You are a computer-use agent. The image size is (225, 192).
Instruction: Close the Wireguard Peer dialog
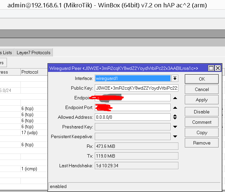click(x=218, y=68)
